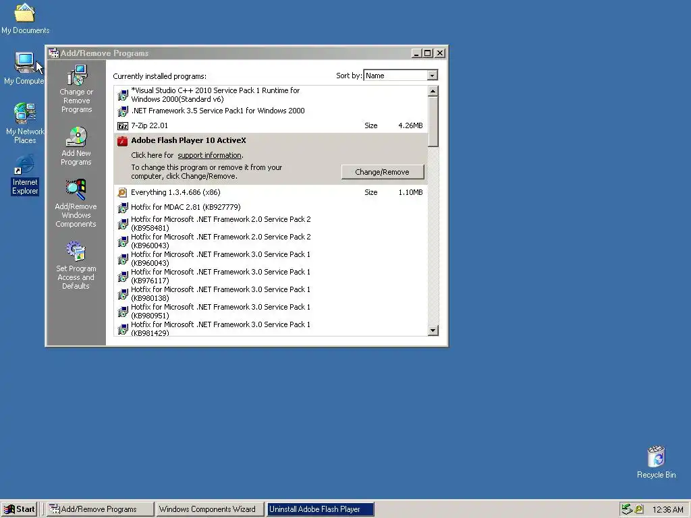Open the Start menu

click(x=20, y=509)
